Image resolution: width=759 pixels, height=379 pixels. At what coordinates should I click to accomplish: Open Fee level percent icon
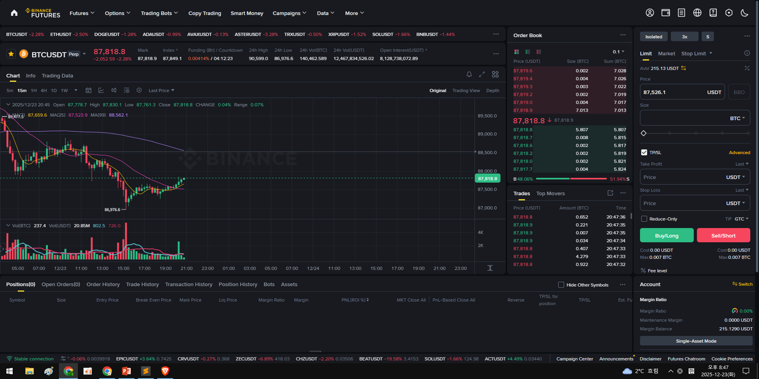[x=643, y=271]
